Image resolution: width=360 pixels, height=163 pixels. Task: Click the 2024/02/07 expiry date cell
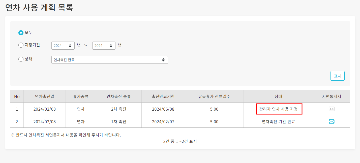click(163, 122)
